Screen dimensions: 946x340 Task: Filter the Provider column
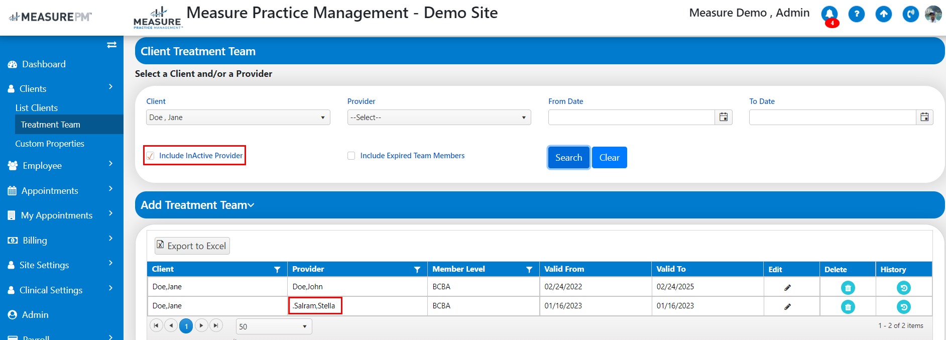[x=417, y=270]
